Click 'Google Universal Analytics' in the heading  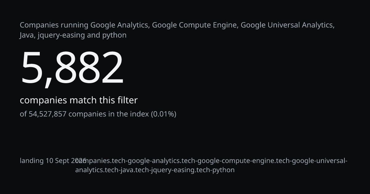[287, 25]
